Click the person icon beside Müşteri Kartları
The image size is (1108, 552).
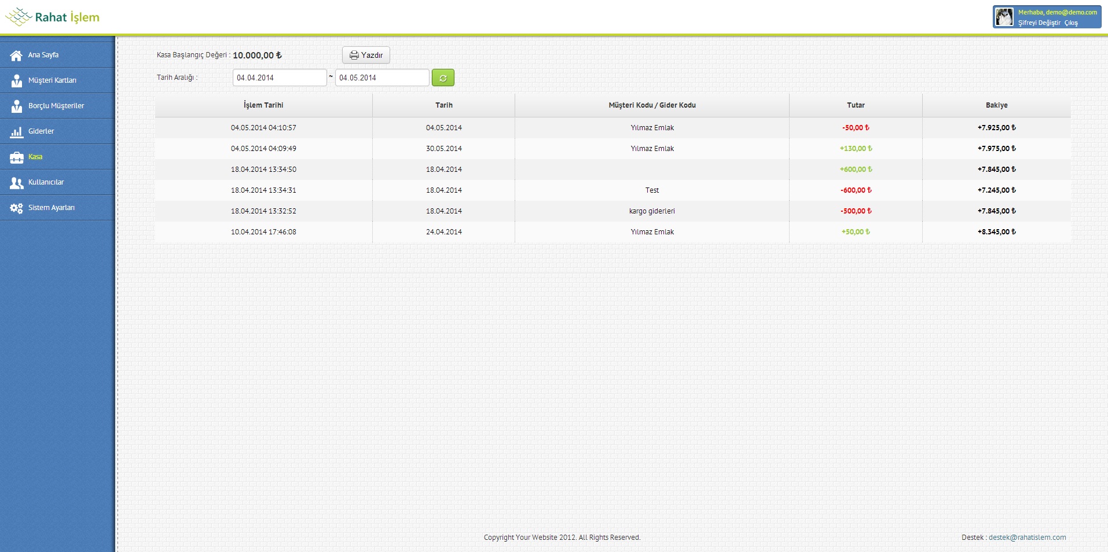(x=16, y=80)
